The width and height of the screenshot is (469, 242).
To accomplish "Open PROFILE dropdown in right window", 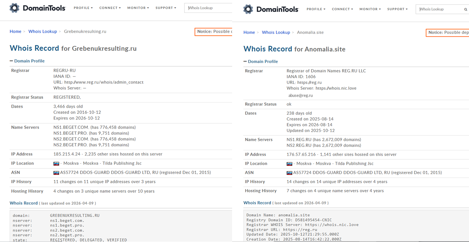I will [x=316, y=9].
